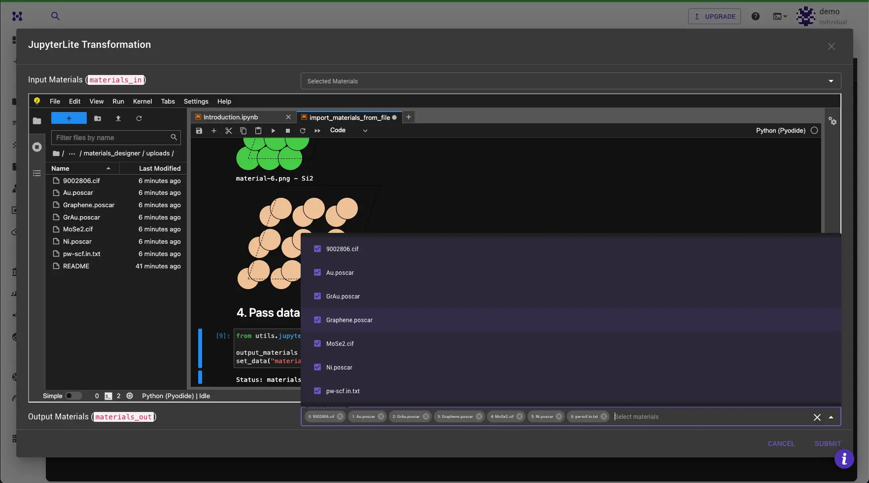Remove the 4: MoSe2.cif selection chip
Image resolution: width=869 pixels, height=483 pixels.
(519, 416)
